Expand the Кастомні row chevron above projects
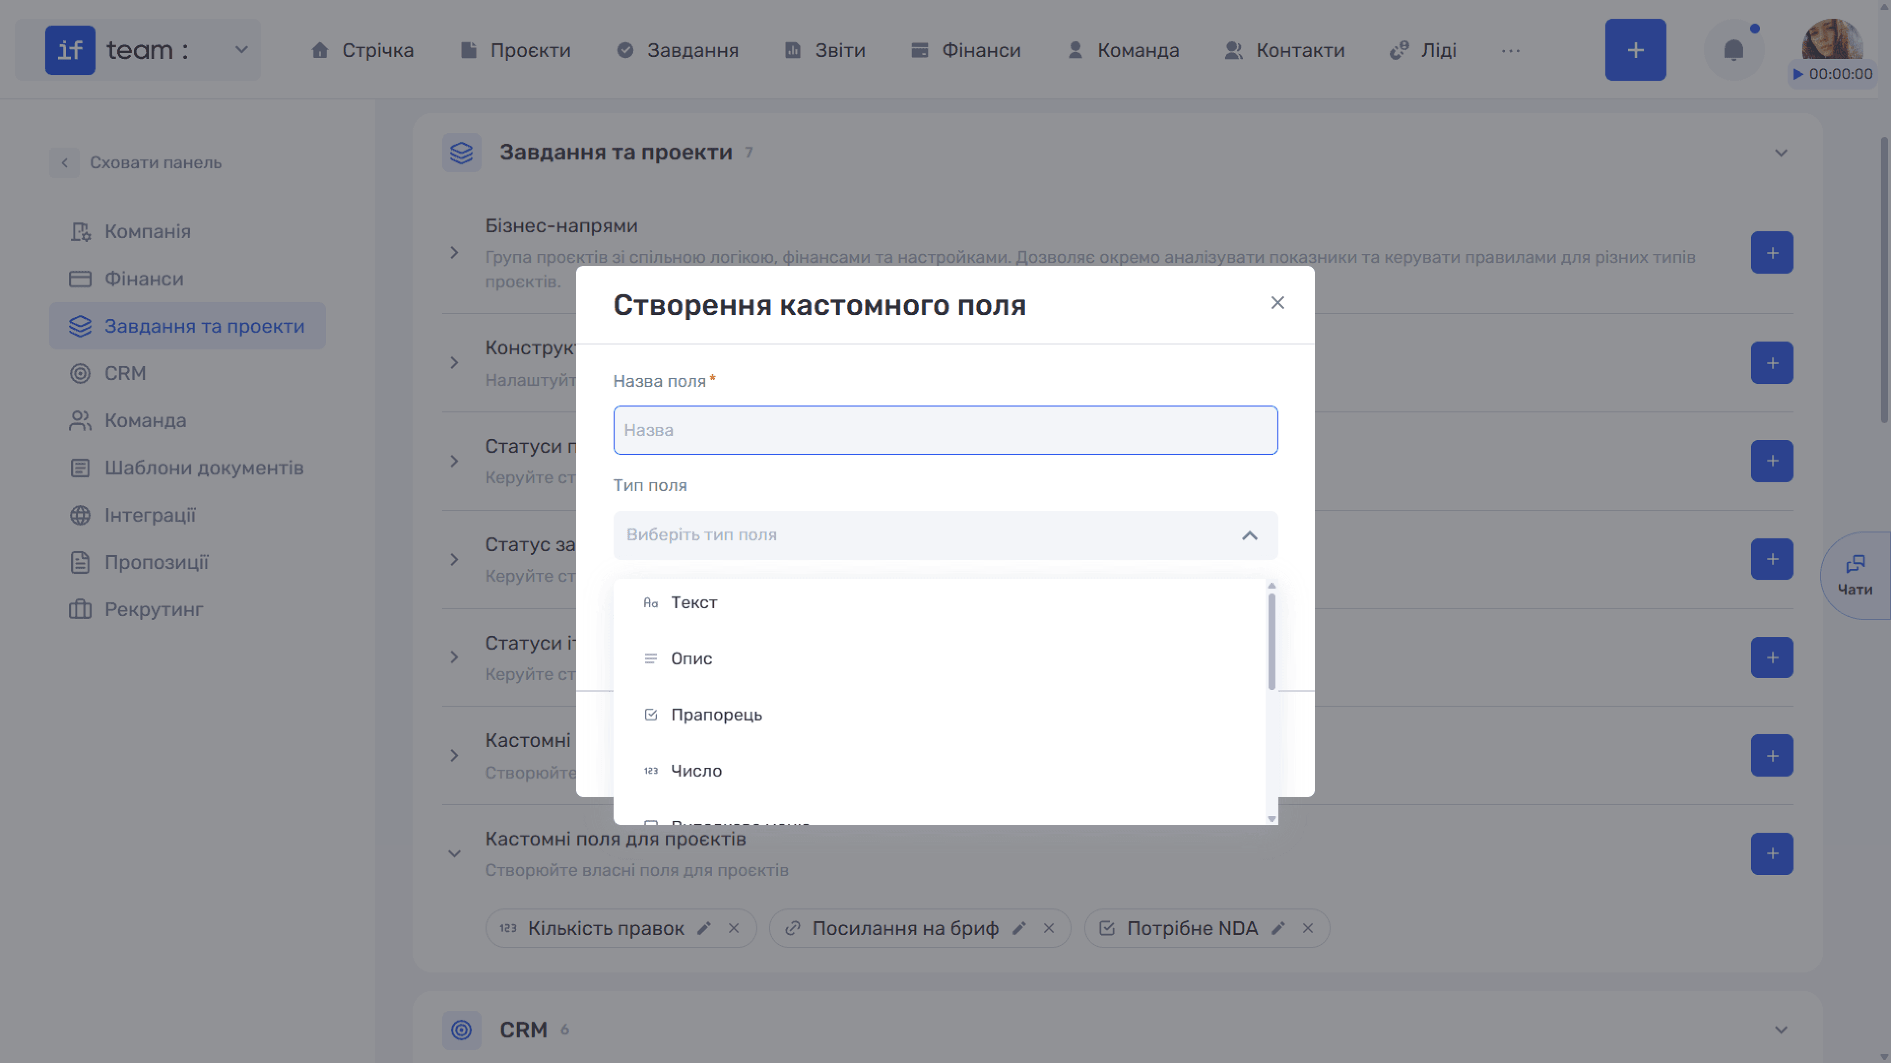Viewport: 1891px width, 1063px height. pyautogui.click(x=455, y=755)
